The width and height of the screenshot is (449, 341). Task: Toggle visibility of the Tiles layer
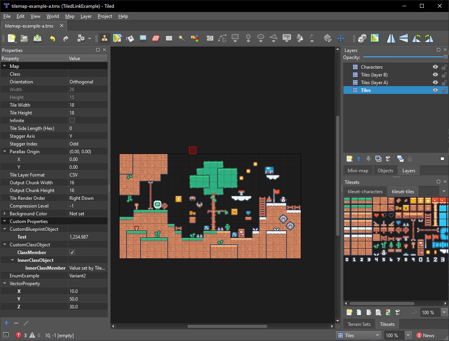pos(435,90)
